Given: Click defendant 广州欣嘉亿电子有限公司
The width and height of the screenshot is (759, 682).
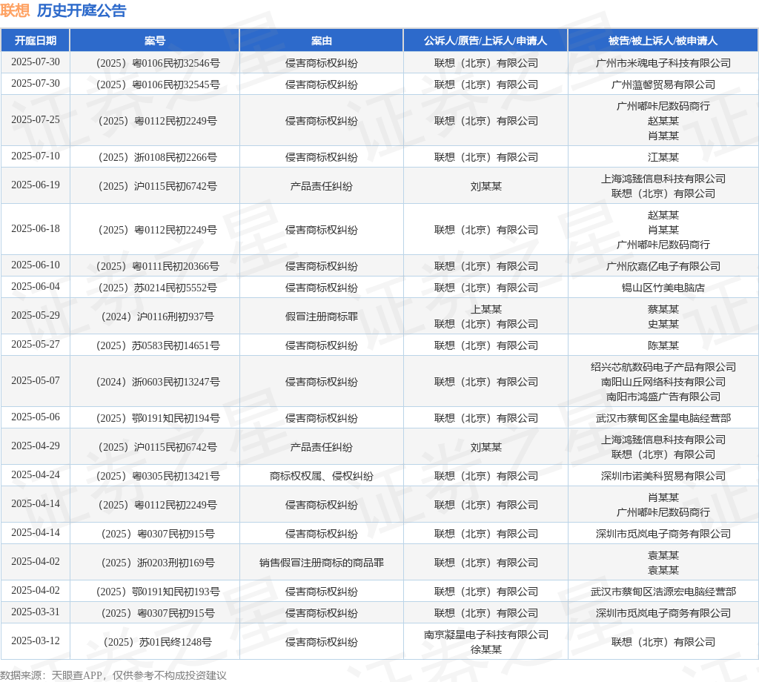Looking at the screenshot, I should pos(663,266).
